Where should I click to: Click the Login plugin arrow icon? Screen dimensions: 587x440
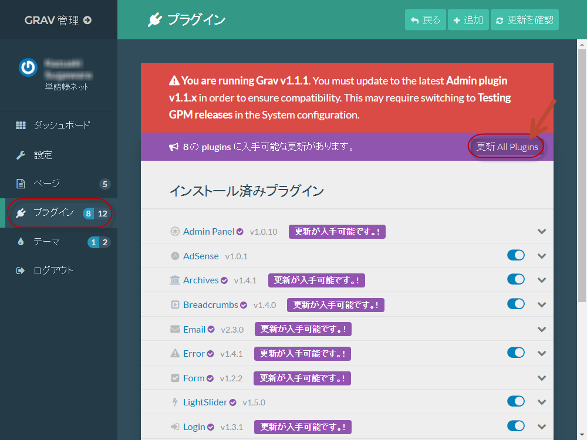175,427
